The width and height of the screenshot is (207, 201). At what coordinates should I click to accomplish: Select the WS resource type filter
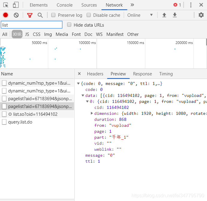(x=99, y=34)
